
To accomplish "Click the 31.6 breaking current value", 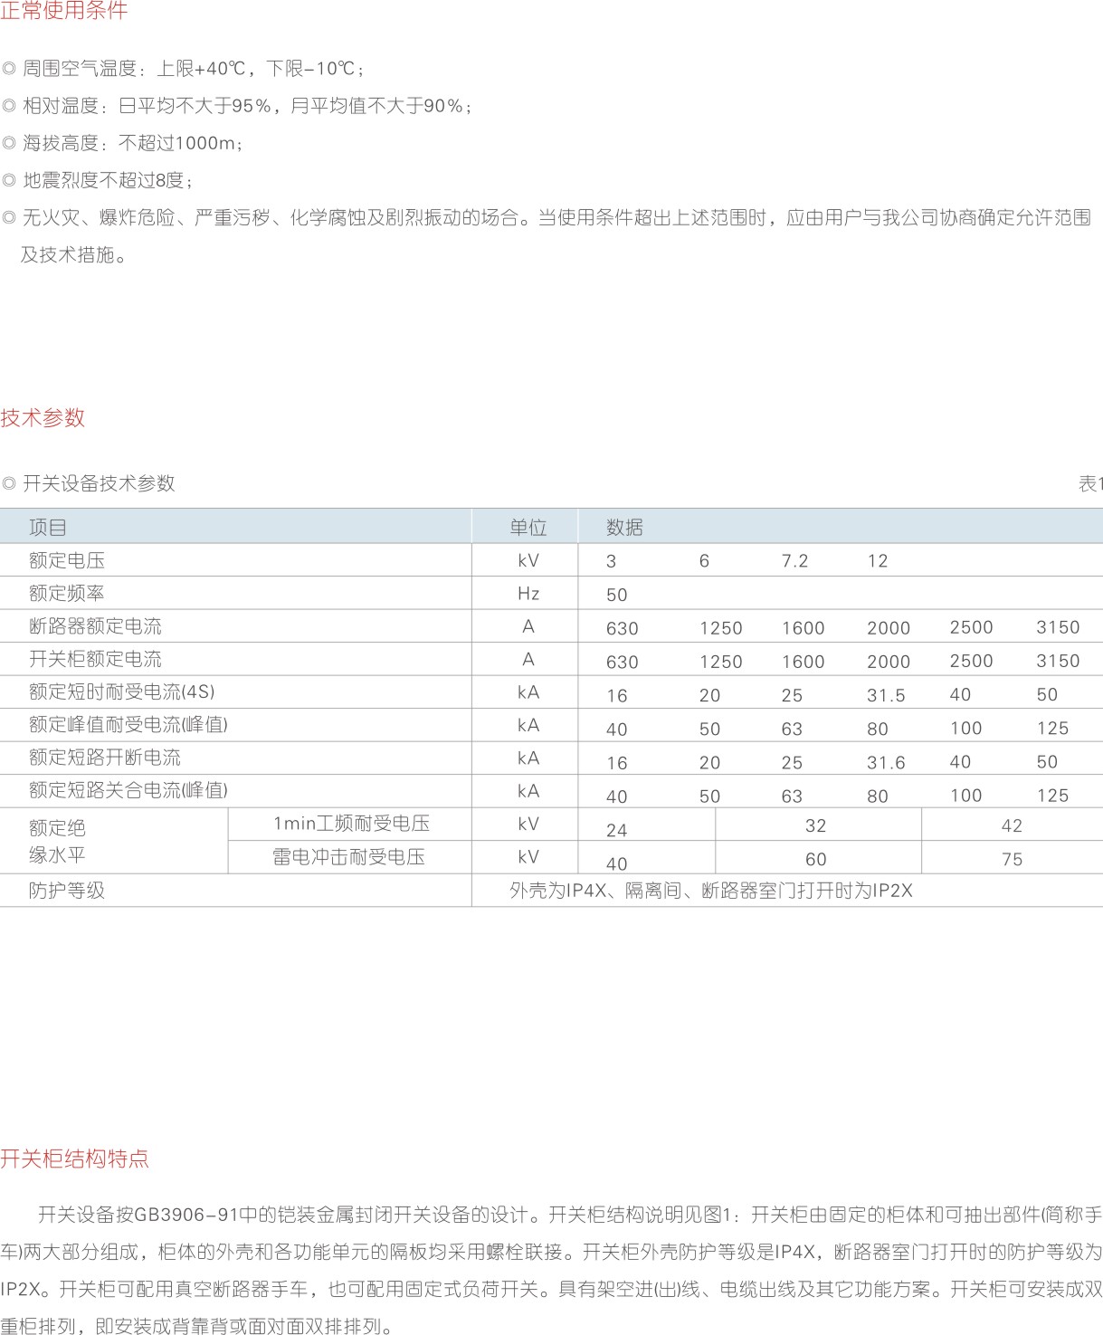I will pyautogui.click(x=886, y=763).
